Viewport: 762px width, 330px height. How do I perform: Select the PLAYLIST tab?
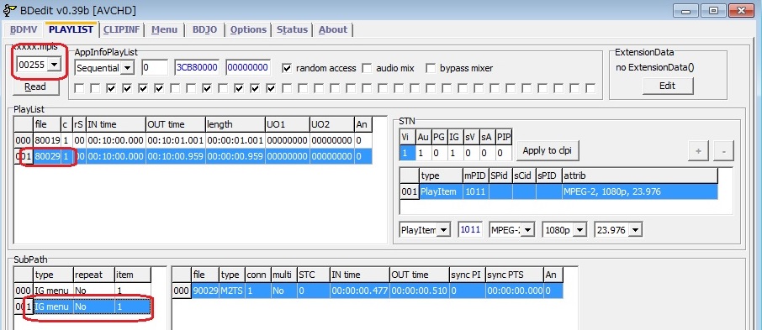pos(71,29)
